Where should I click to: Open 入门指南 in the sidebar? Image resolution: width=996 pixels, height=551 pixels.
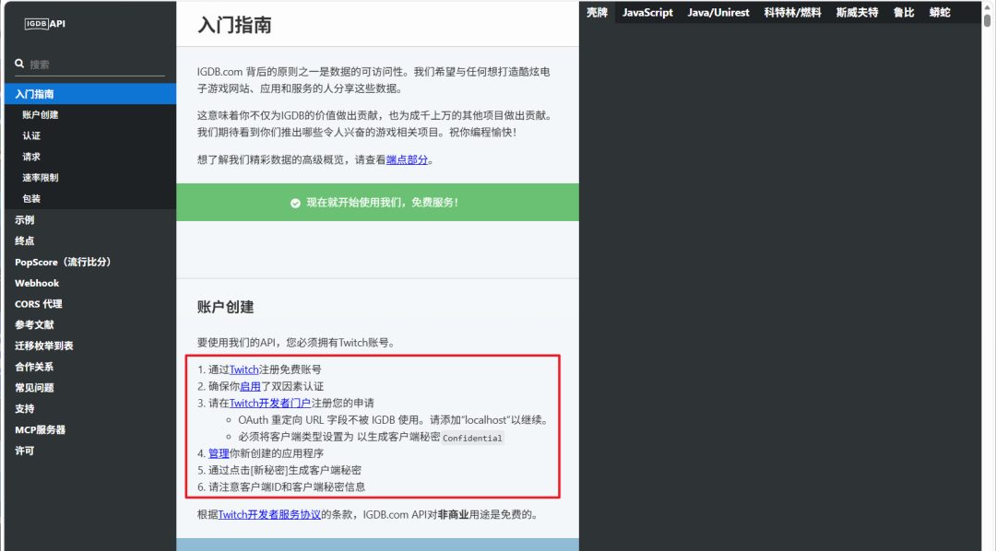coord(90,94)
